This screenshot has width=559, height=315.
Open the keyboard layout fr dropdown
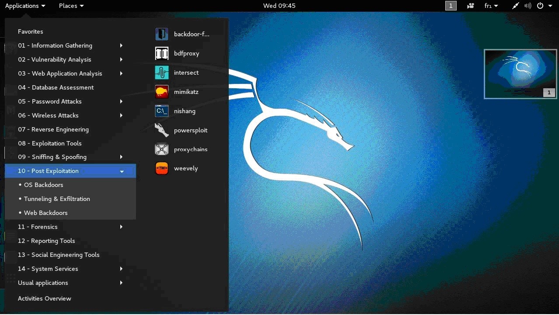pyautogui.click(x=490, y=6)
